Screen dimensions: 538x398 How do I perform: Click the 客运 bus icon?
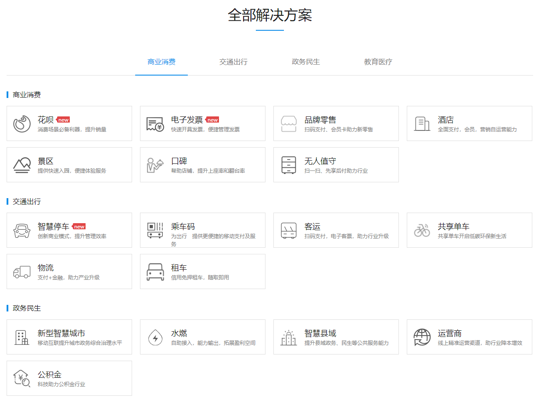click(x=289, y=231)
